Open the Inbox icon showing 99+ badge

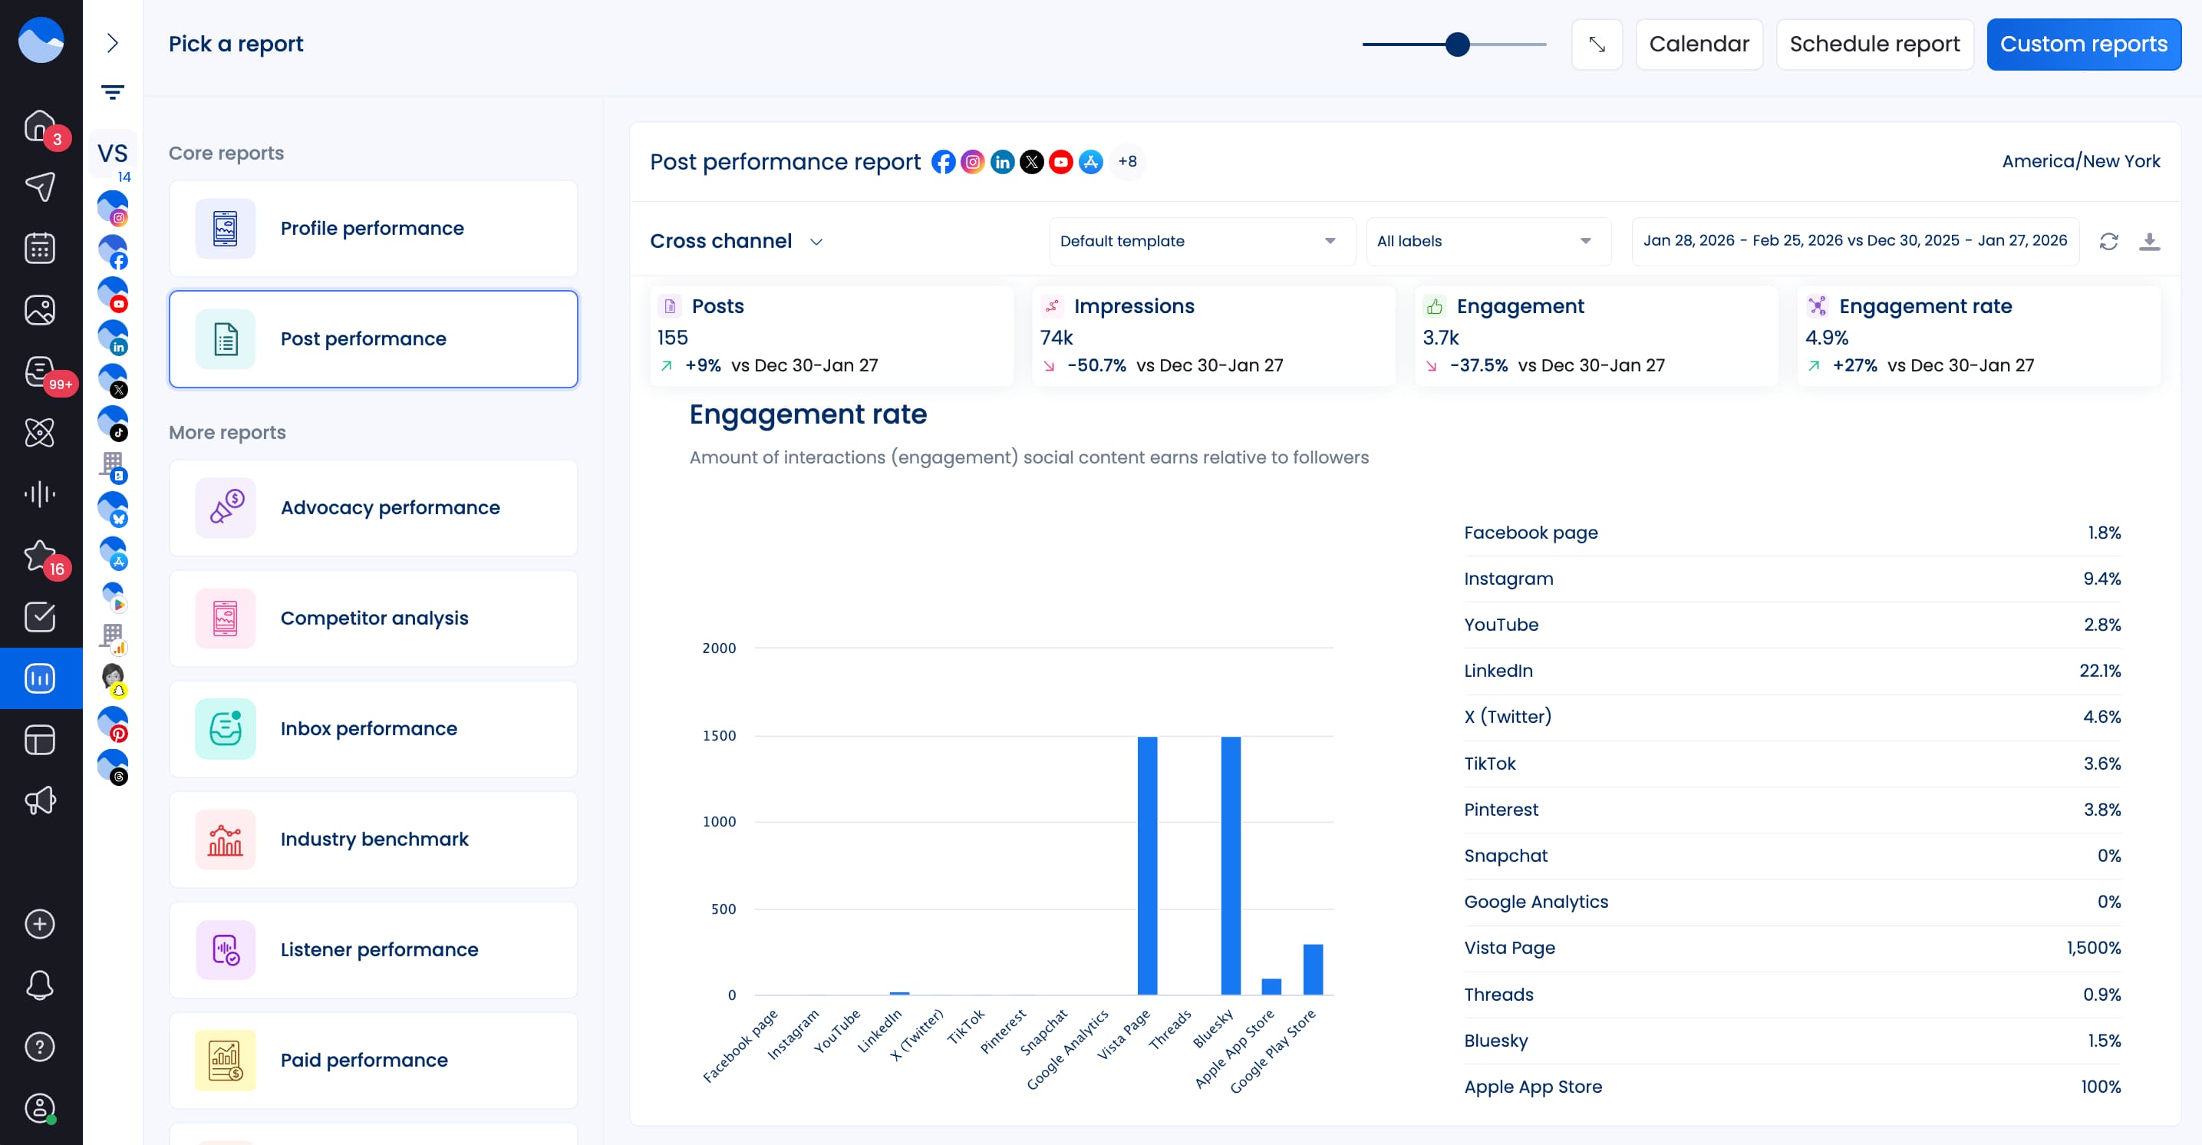click(x=40, y=371)
